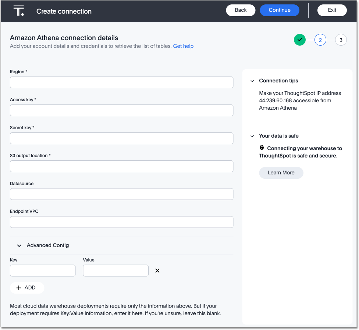Collapse the Connection tips section

coord(252,81)
